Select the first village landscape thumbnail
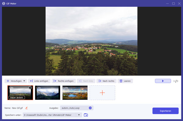The width and height of the screenshot is (183, 121). point(20,93)
